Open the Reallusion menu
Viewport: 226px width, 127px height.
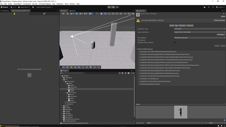tap(60, 4)
